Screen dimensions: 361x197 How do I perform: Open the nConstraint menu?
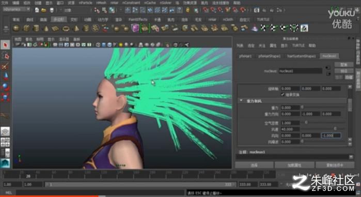(x=131, y=3)
